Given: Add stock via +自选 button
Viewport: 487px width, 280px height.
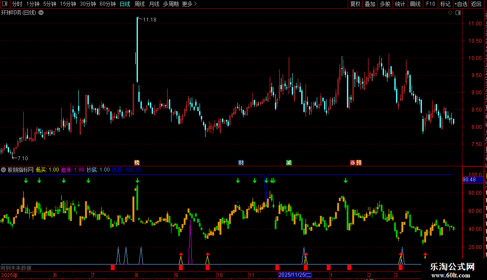Looking at the screenshot, I should [x=461, y=4].
